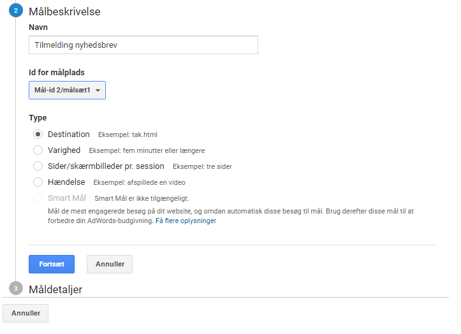
Task: Select the Destination radio button
Action: coord(38,134)
